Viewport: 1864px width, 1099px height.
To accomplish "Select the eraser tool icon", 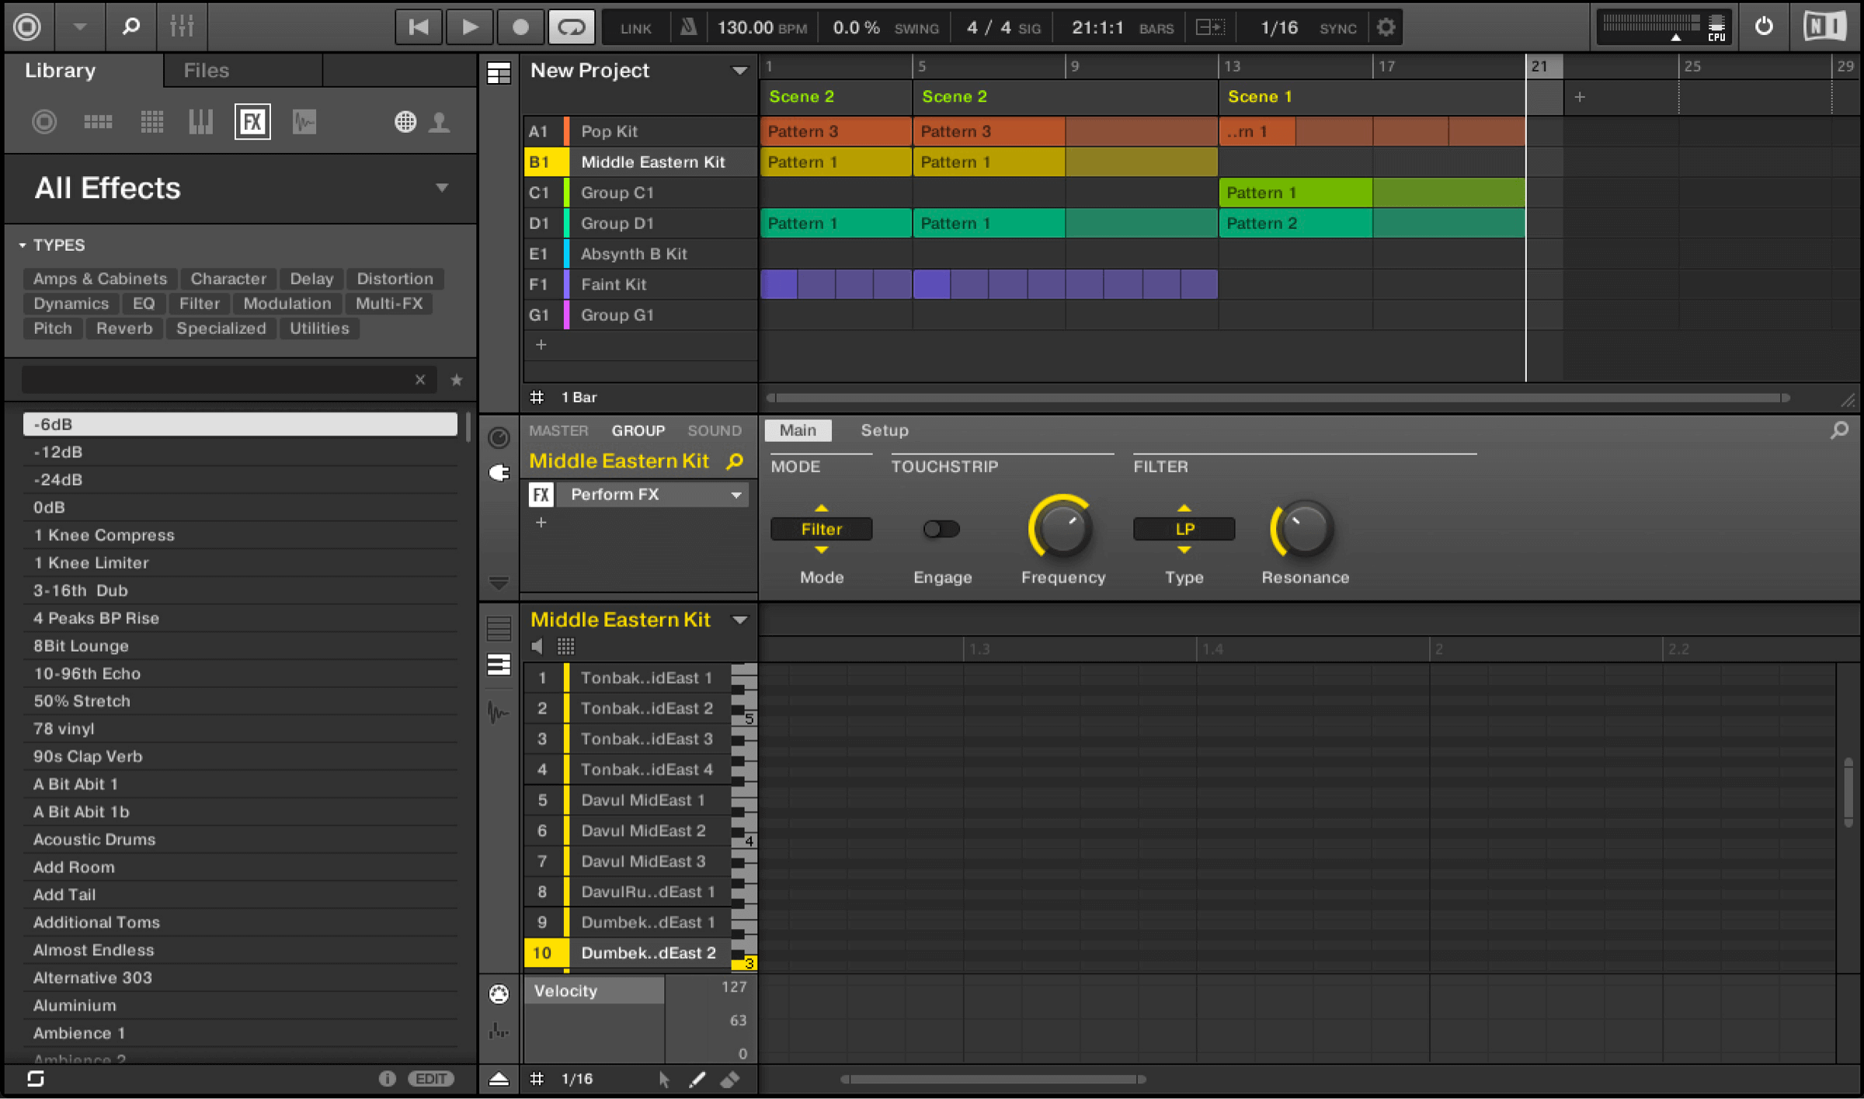I will tap(730, 1079).
